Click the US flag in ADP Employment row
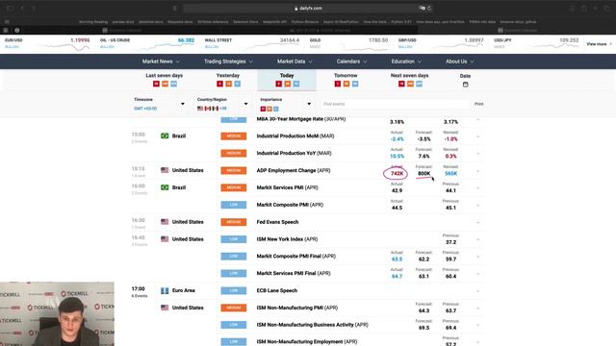Screen dimensions: 616x346 pyautogui.click(x=165, y=170)
